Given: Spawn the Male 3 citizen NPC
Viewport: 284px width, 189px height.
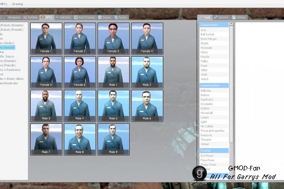Looking at the screenshot, I should pos(46,106).
